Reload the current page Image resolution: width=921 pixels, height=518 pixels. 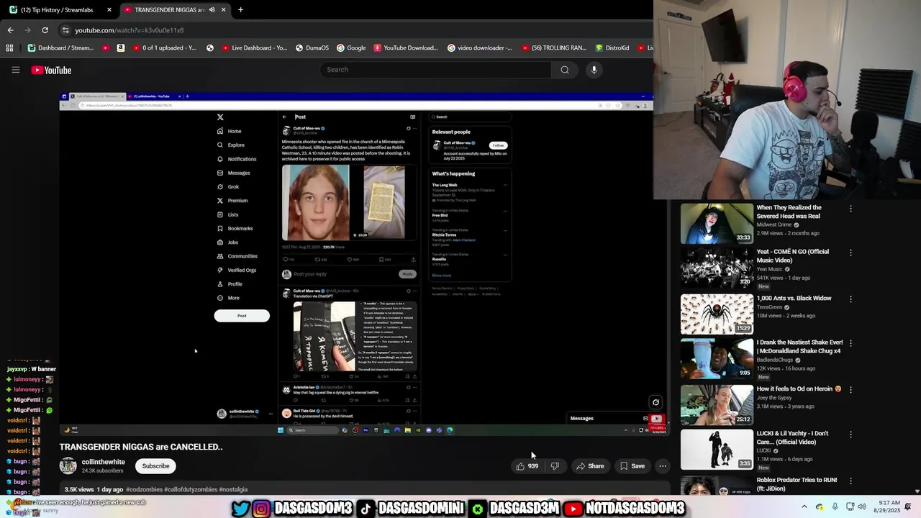click(x=45, y=30)
